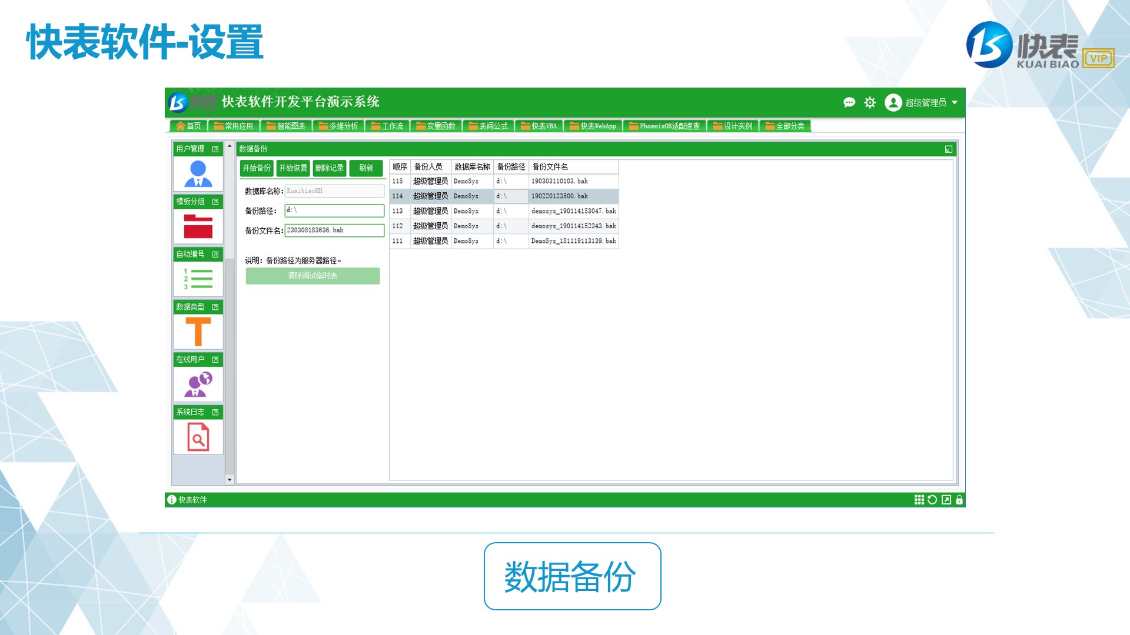The height and width of the screenshot is (635, 1130).
Task: Select row demosys_190114153047.bak
Action: point(504,211)
